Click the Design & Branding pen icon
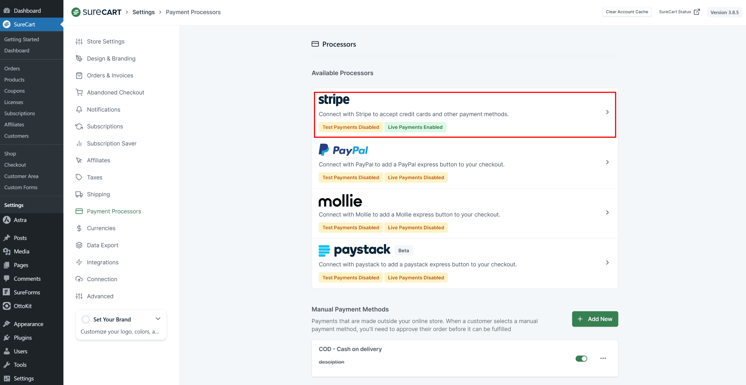746x385 pixels. point(79,58)
